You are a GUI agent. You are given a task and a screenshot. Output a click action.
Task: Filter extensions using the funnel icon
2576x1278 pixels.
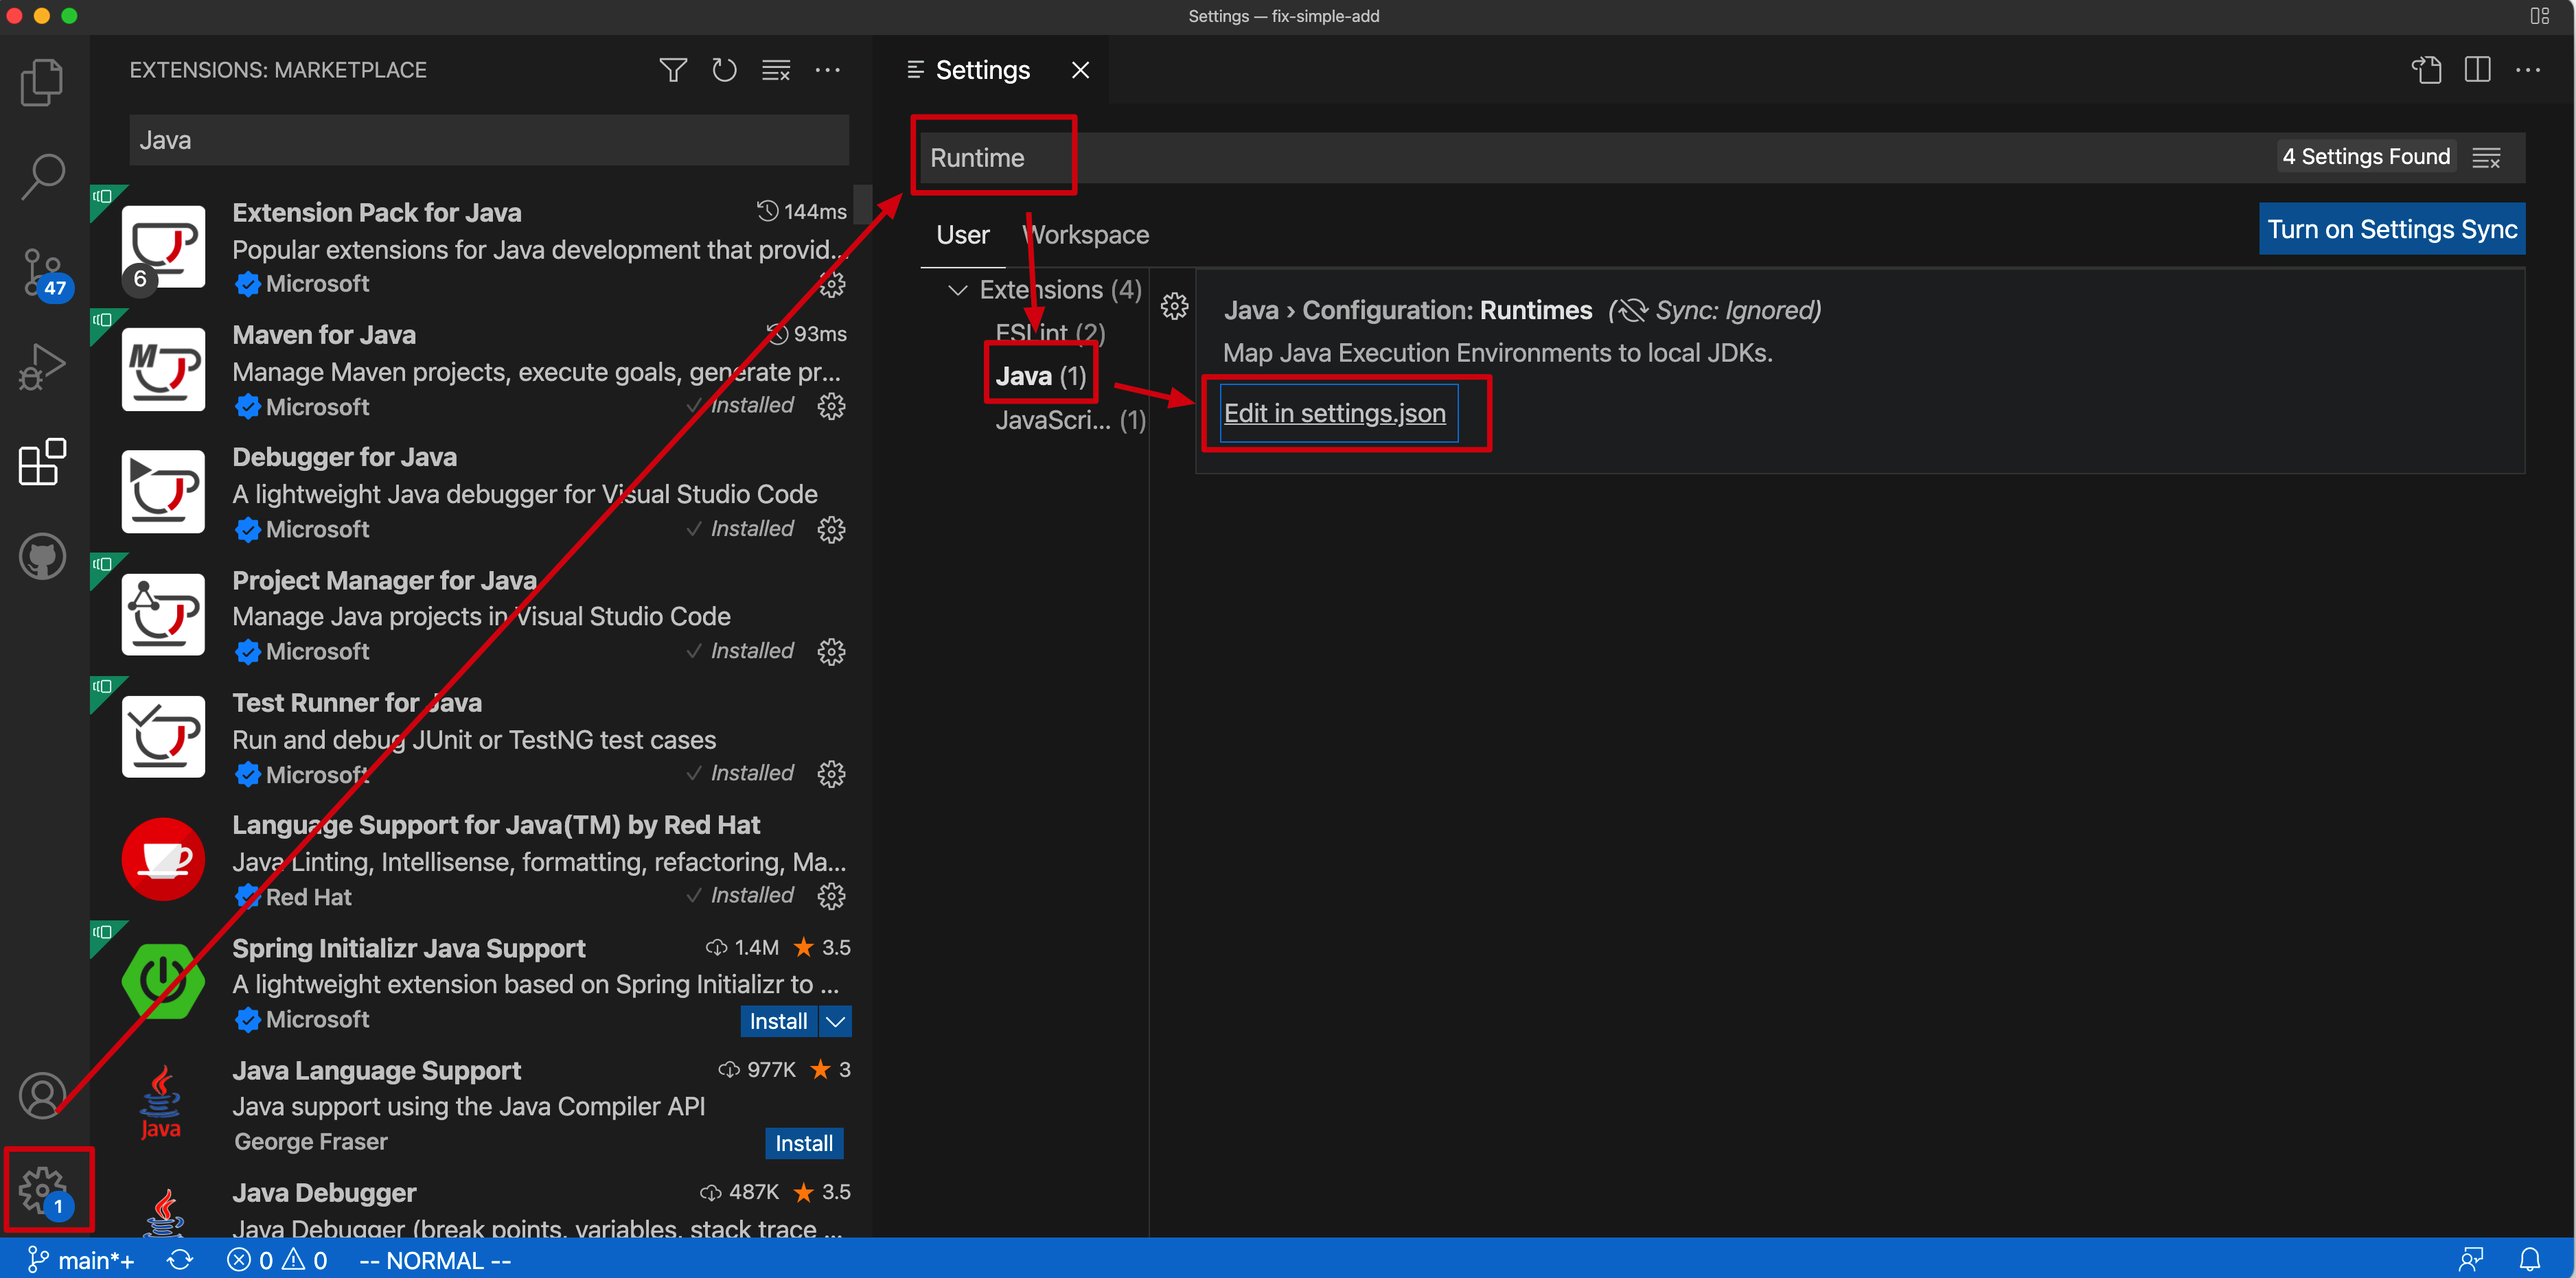[673, 70]
